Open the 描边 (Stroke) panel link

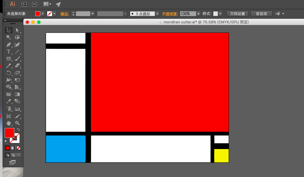pos(64,14)
